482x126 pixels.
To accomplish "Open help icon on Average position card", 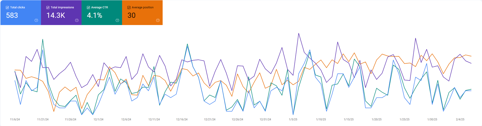I will pyautogui.click(x=158, y=20).
